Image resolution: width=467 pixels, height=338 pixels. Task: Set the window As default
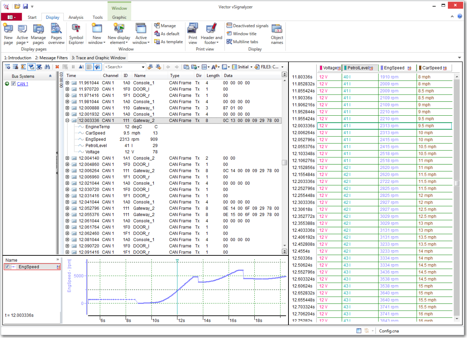[x=167, y=33]
